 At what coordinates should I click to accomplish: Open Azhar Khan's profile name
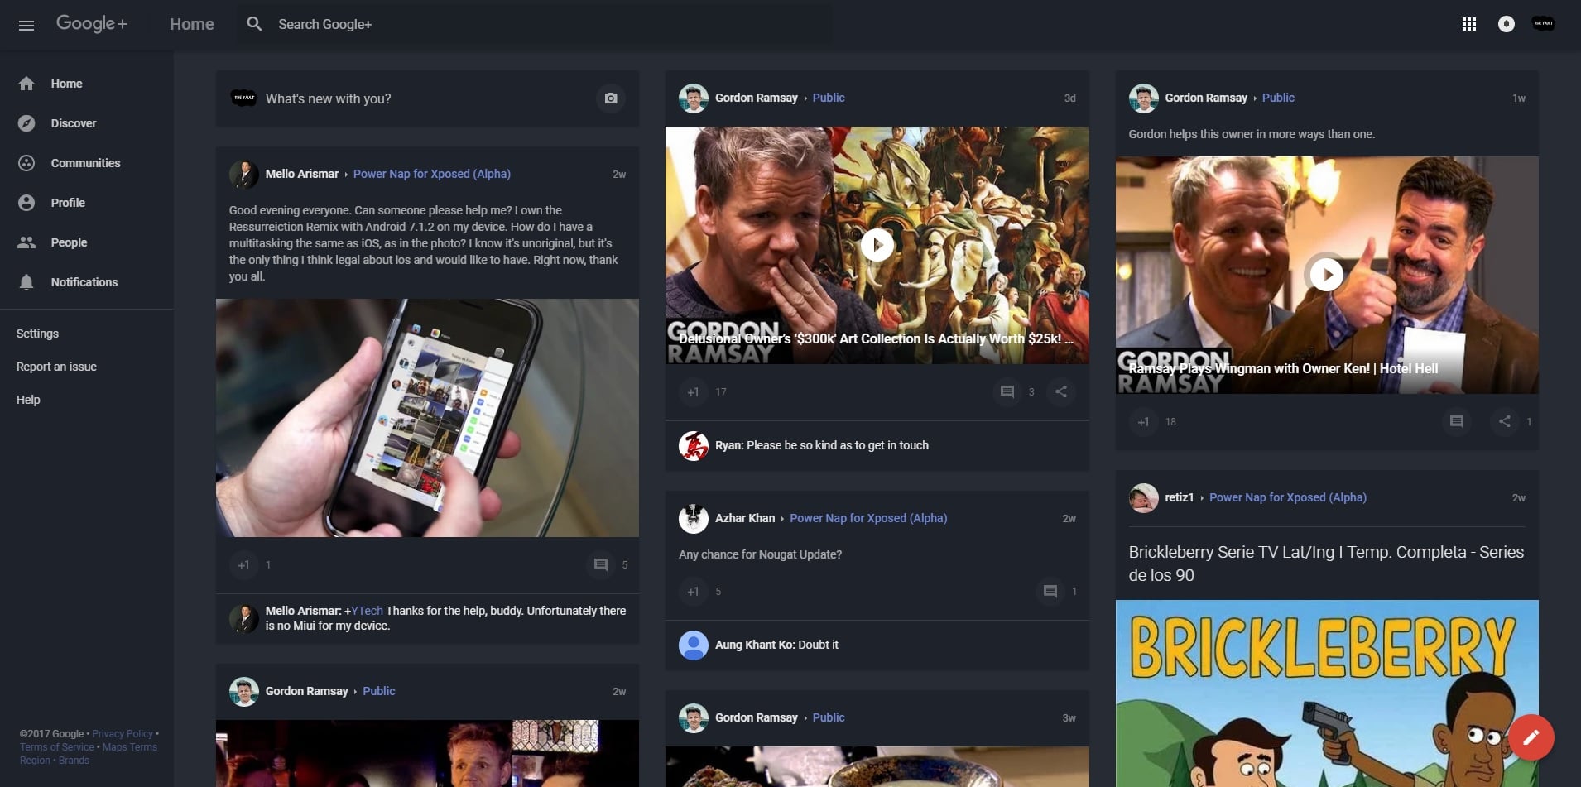pyautogui.click(x=745, y=518)
